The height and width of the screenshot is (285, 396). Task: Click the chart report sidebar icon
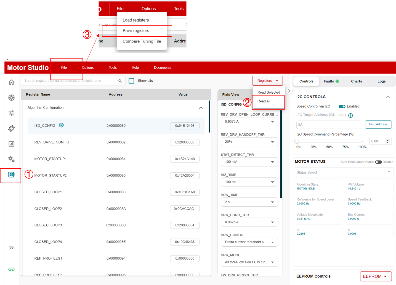pyautogui.click(x=11, y=144)
